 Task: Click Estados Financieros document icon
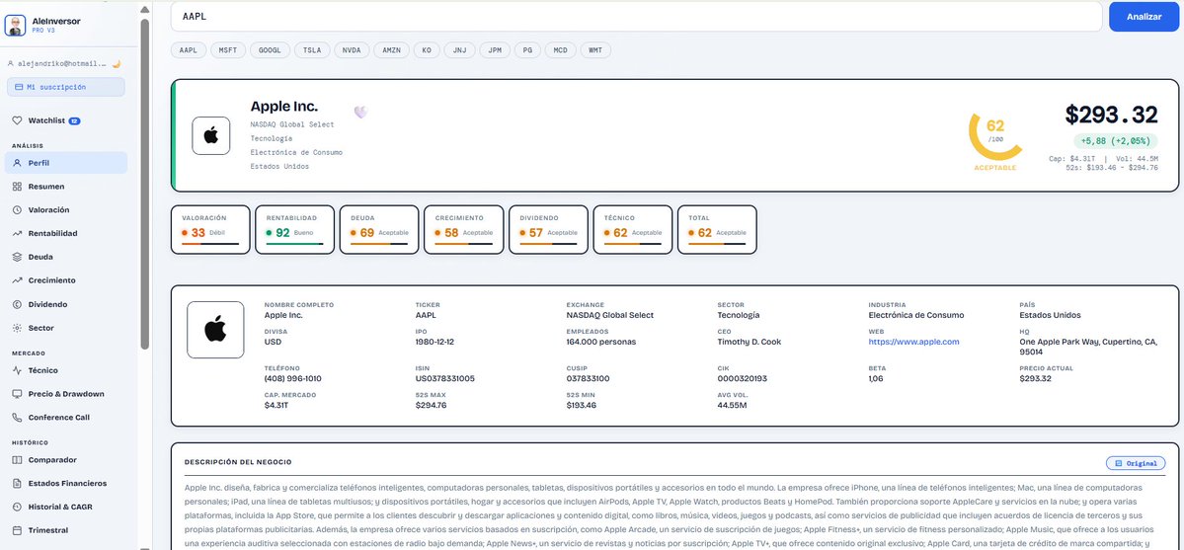[18, 483]
